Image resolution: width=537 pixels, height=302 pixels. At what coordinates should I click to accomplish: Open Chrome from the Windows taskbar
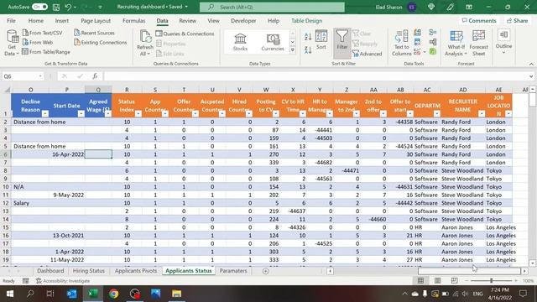114,294
